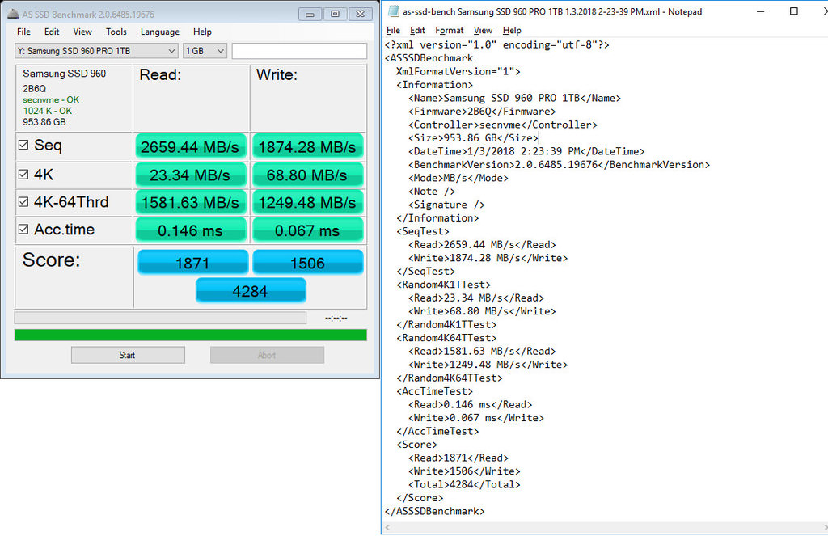Click the '2B6Q' firmware text in benchmark panel
This screenshot has height=536, width=828.
(x=34, y=89)
